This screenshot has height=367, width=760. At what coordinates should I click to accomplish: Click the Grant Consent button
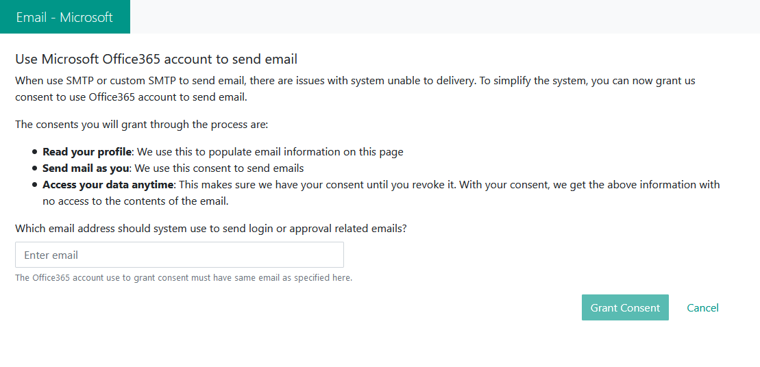(625, 307)
